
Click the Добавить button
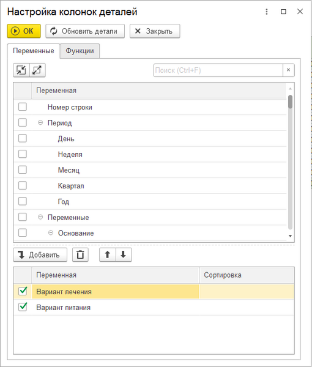tap(40, 254)
